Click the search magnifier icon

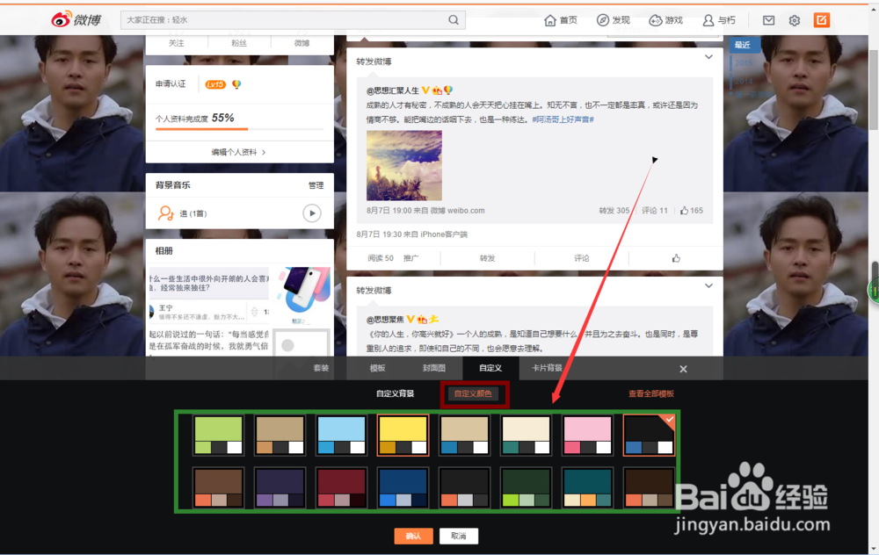(x=453, y=20)
